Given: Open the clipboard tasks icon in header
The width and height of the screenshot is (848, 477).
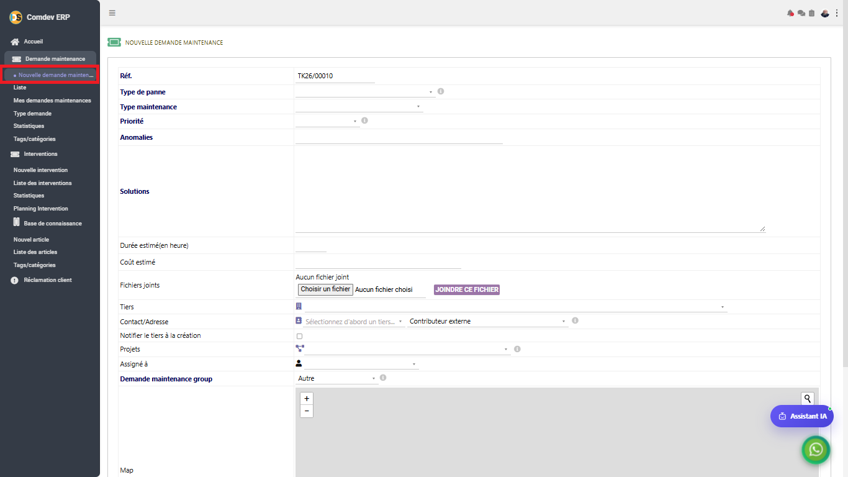Looking at the screenshot, I should (811, 13).
